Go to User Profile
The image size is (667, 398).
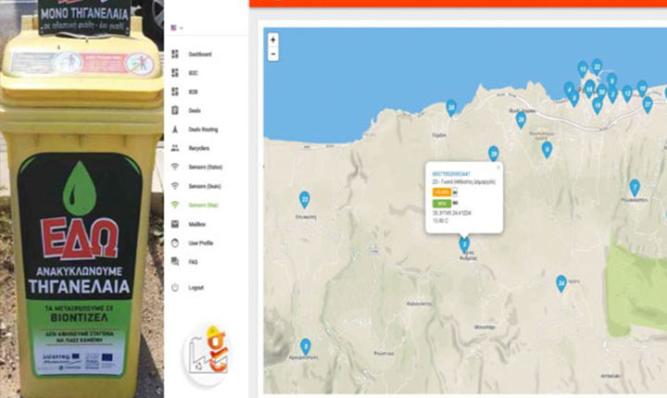click(x=201, y=243)
